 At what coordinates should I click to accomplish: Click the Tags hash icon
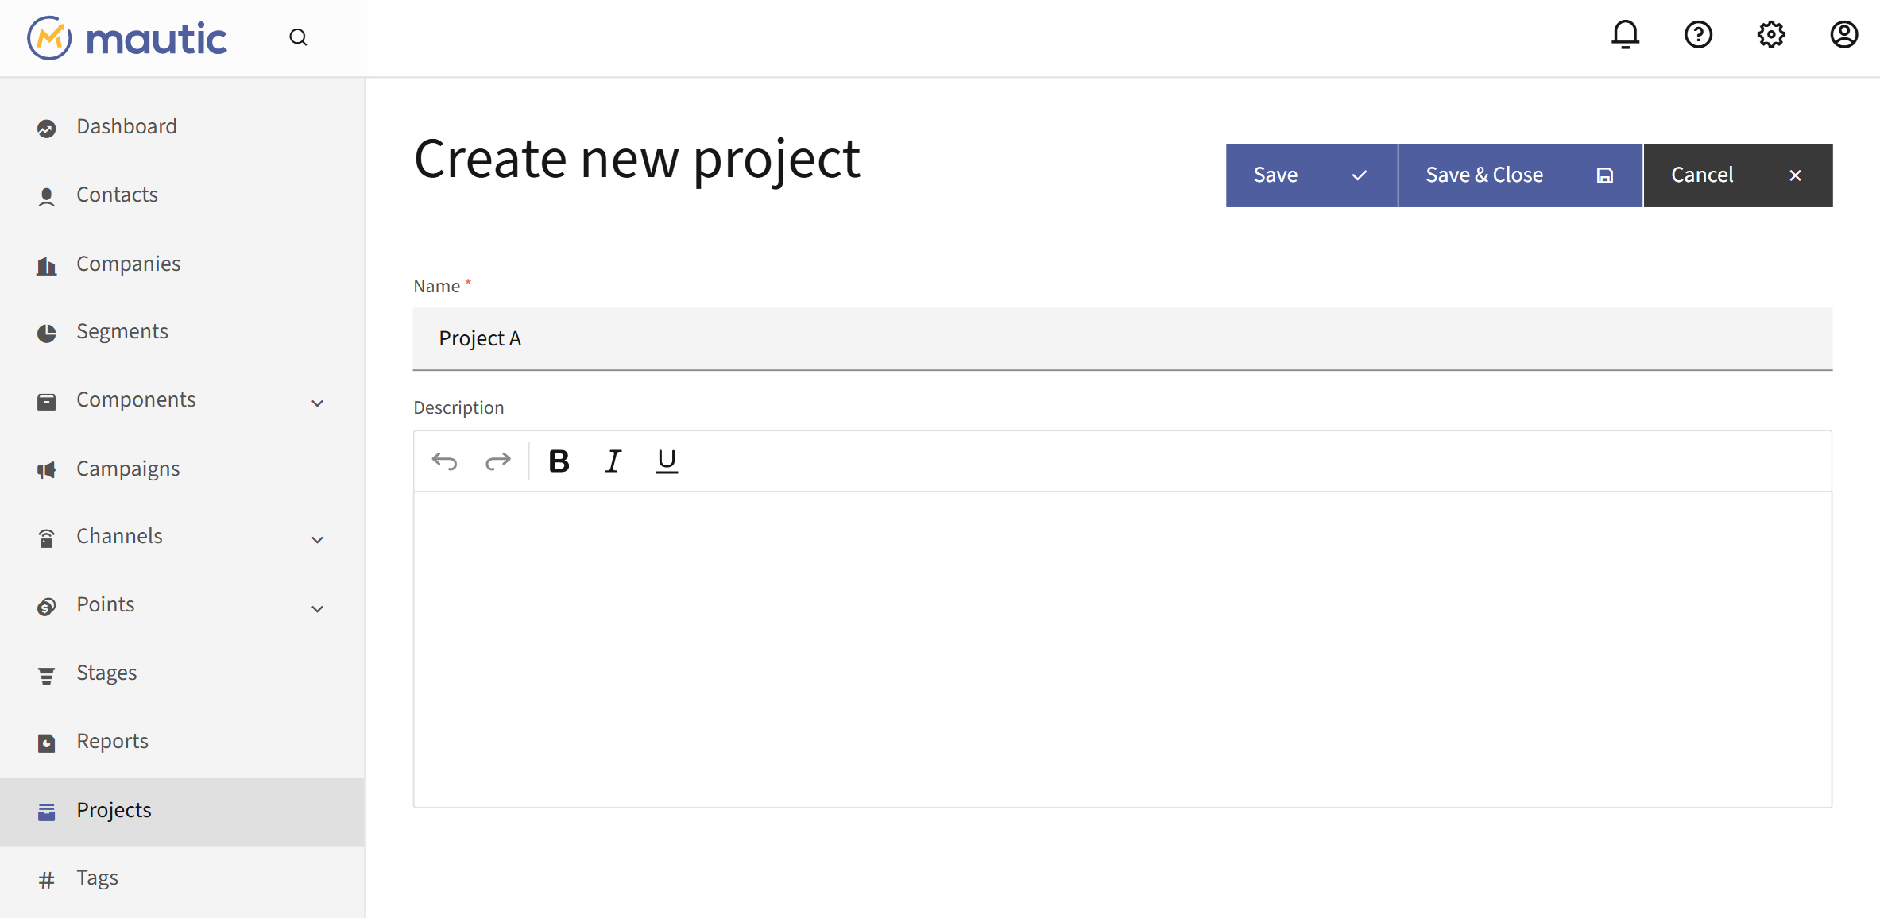[47, 879]
